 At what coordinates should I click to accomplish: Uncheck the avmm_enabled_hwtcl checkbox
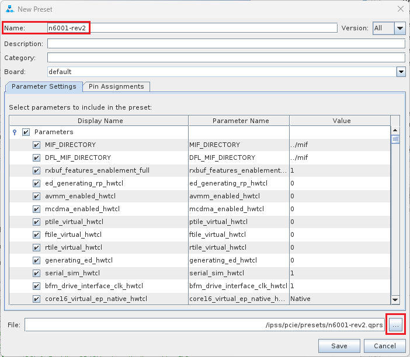pyautogui.click(x=36, y=196)
